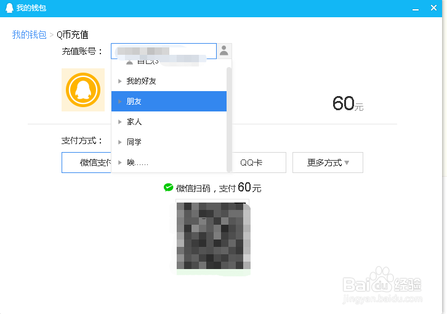Open the 更多方式 dropdown

328,163
